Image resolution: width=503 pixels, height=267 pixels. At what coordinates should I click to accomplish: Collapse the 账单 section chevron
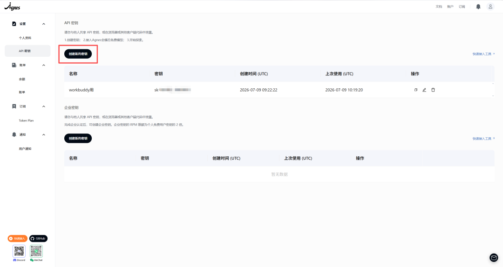point(44,66)
